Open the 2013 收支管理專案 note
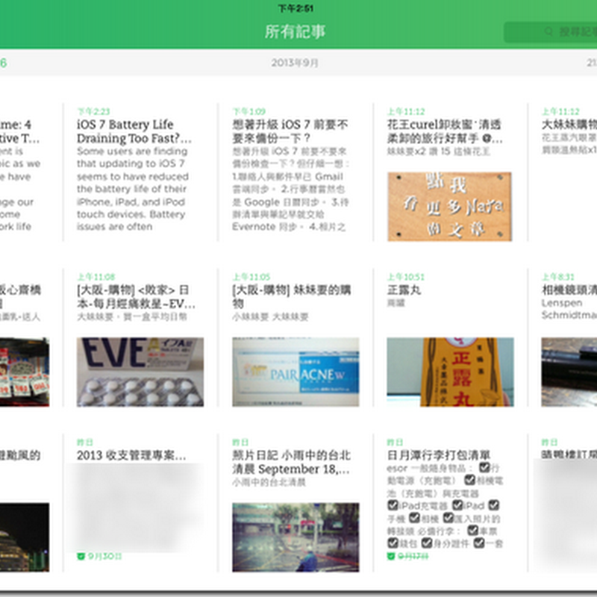Viewport: 597px width, 597px height. click(x=132, y=455)
